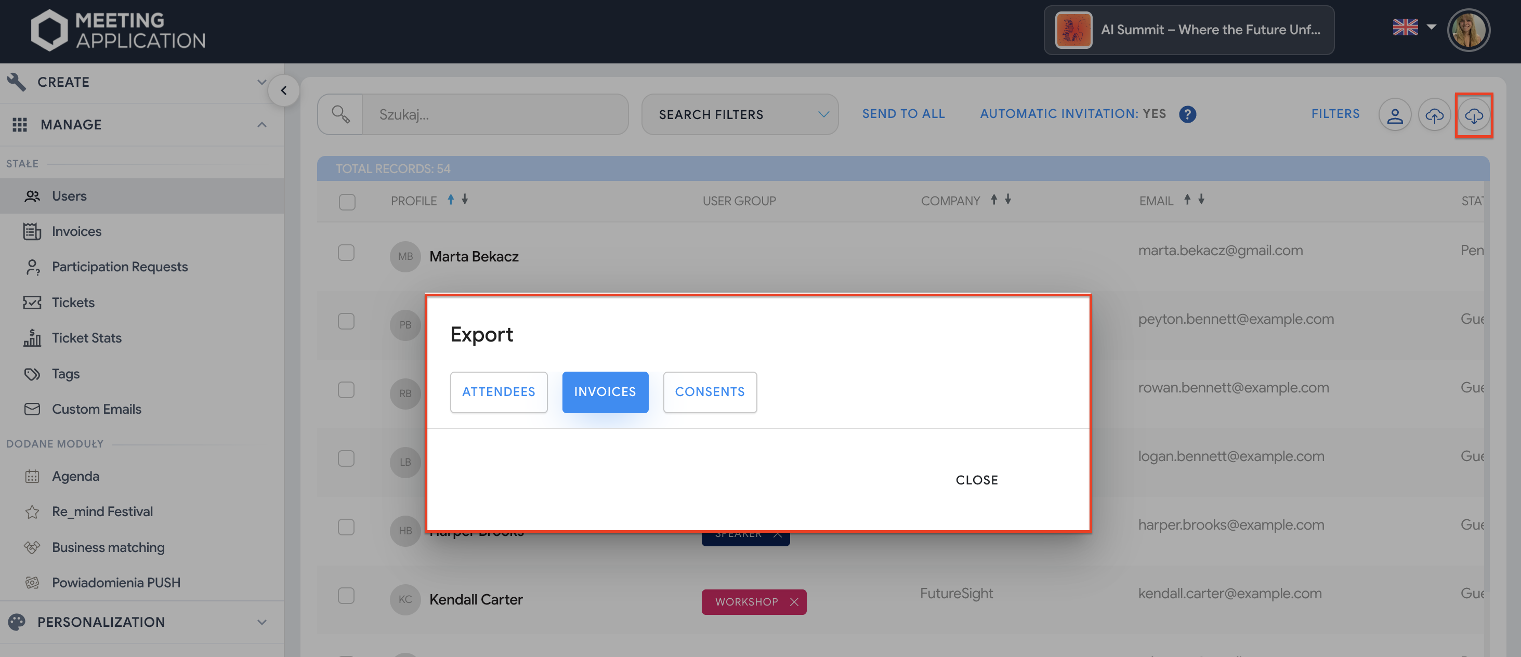Click the automatic invitation help question mark
Screen dimensions: 1521x657
(x=1187, y=114)
